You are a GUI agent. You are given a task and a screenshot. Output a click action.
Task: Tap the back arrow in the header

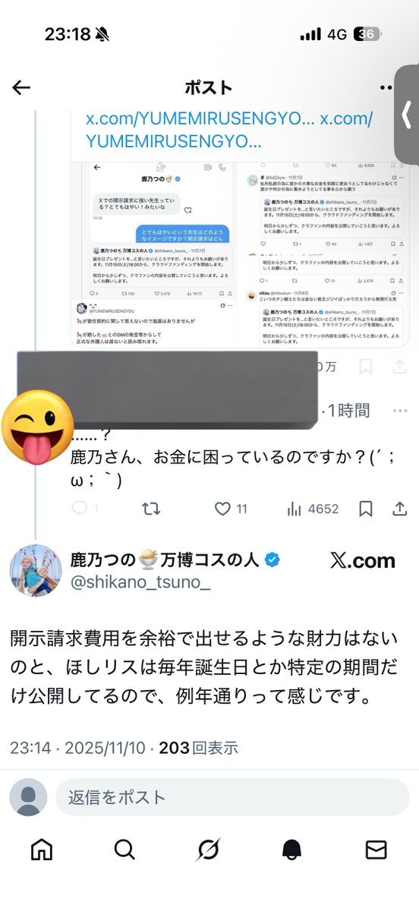pos(21,87)
